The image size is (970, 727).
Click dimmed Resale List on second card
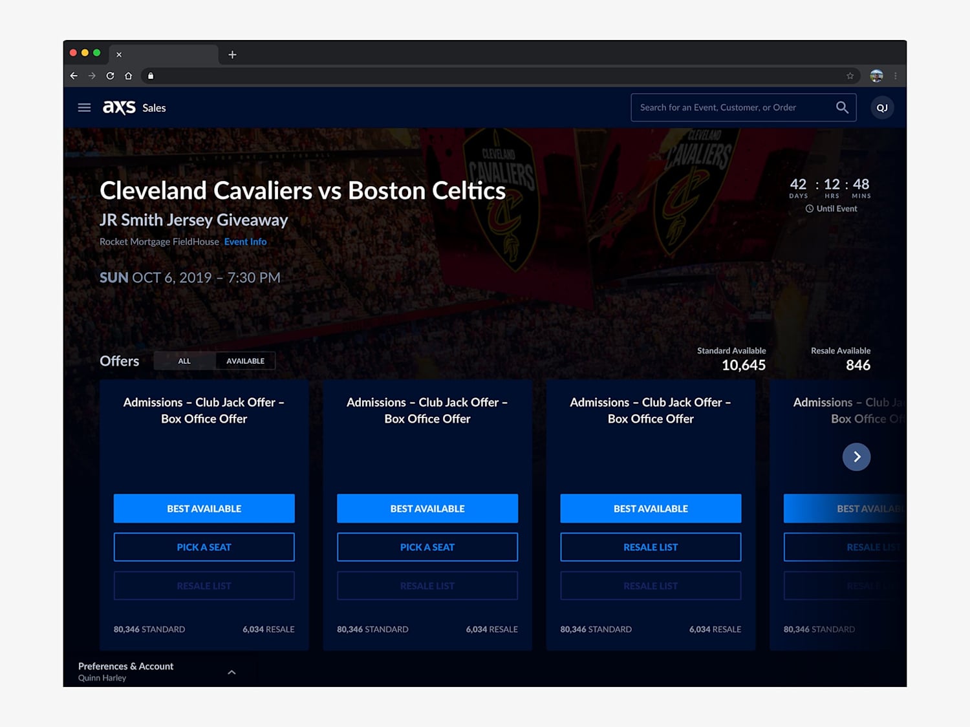[427, 586]
